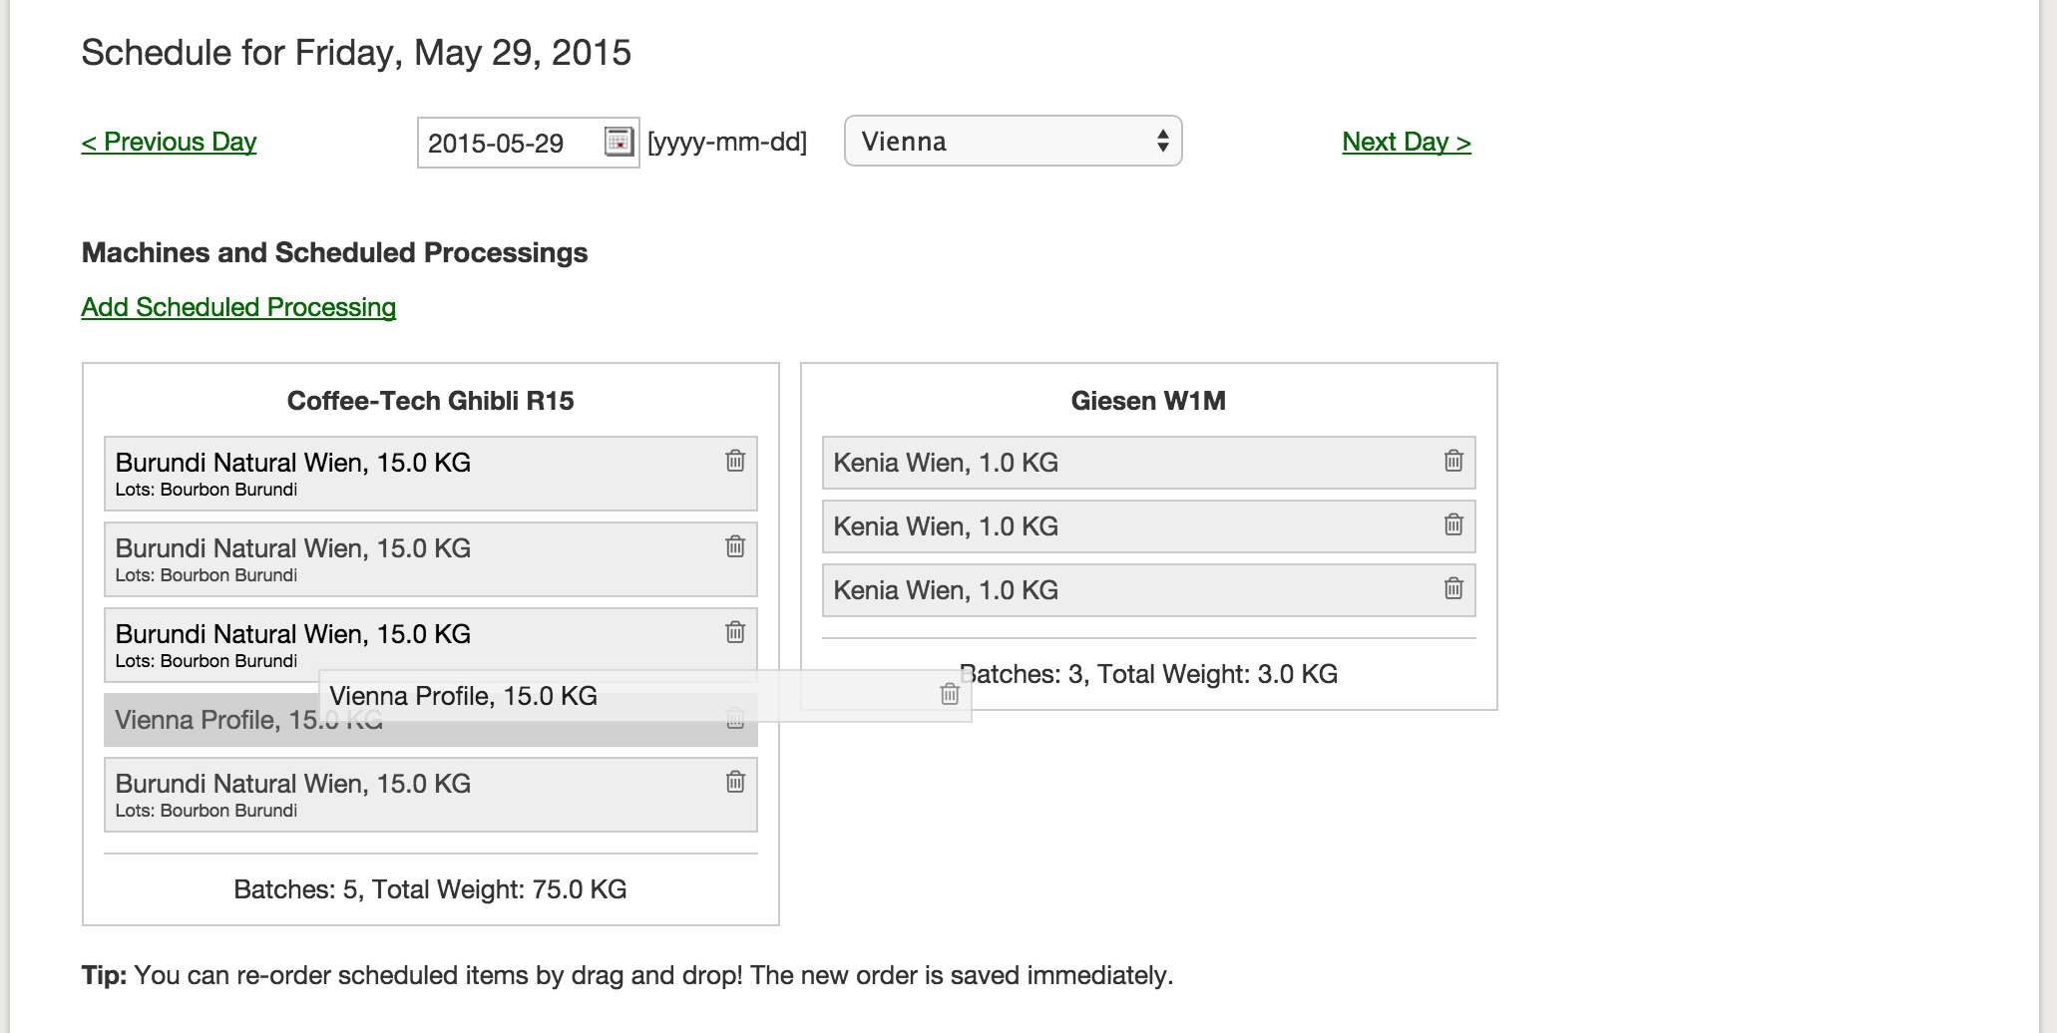Screen dimensions: 2057x1033
Task: Click the Coffee-Tech Ghibli R15 machine heading
Action: (430, 401)
